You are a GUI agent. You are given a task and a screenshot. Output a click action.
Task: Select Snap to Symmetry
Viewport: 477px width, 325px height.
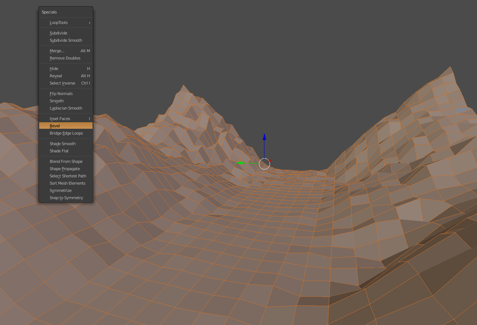[x=66, y=198]
